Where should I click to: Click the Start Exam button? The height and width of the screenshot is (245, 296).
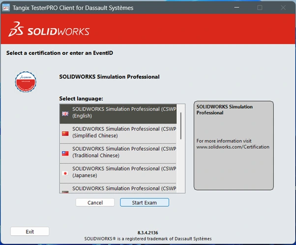tap(145, 202)
